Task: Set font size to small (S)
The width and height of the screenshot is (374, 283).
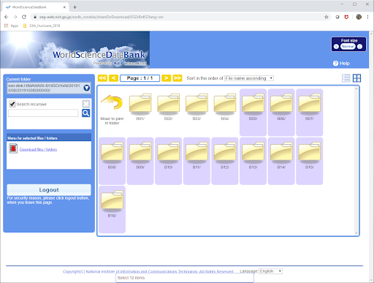Action: (336, 47)
